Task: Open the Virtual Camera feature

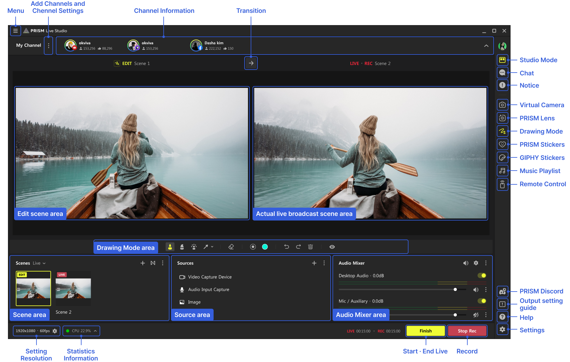Action: pos(502,105)
